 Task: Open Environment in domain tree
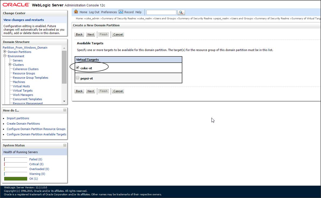pos(16,56)
